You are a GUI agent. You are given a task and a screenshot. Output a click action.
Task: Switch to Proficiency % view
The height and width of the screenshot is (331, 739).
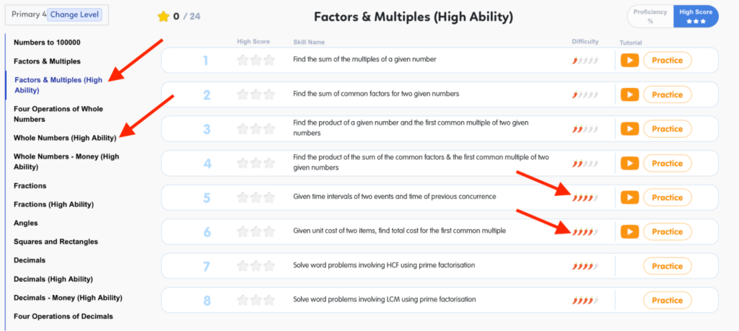(x=650, y=16)
